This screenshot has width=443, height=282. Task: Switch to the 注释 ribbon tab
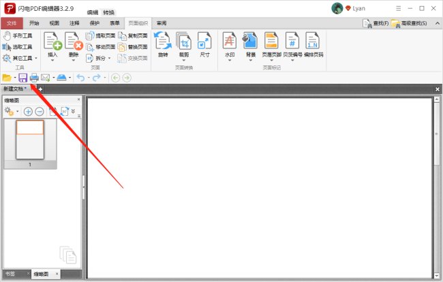pos(75,23)
